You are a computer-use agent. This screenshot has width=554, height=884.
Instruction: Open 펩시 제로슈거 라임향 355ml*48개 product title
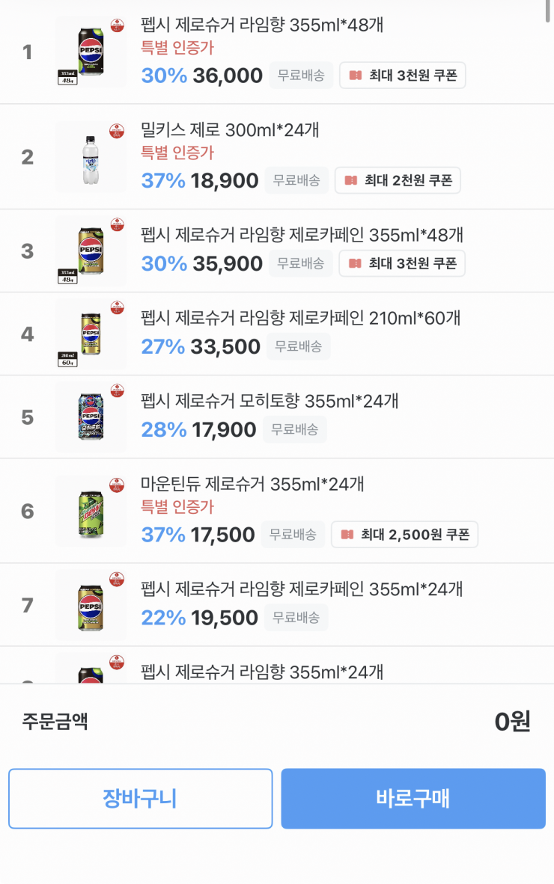tap(262, 25)
